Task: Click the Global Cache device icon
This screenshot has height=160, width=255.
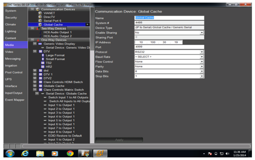Action: click(40, 25)
